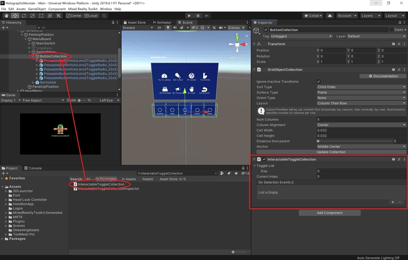This screenshot has width=408, height=260.
Task: Toggle the Static checkbox
Action: tap(391, 30)
